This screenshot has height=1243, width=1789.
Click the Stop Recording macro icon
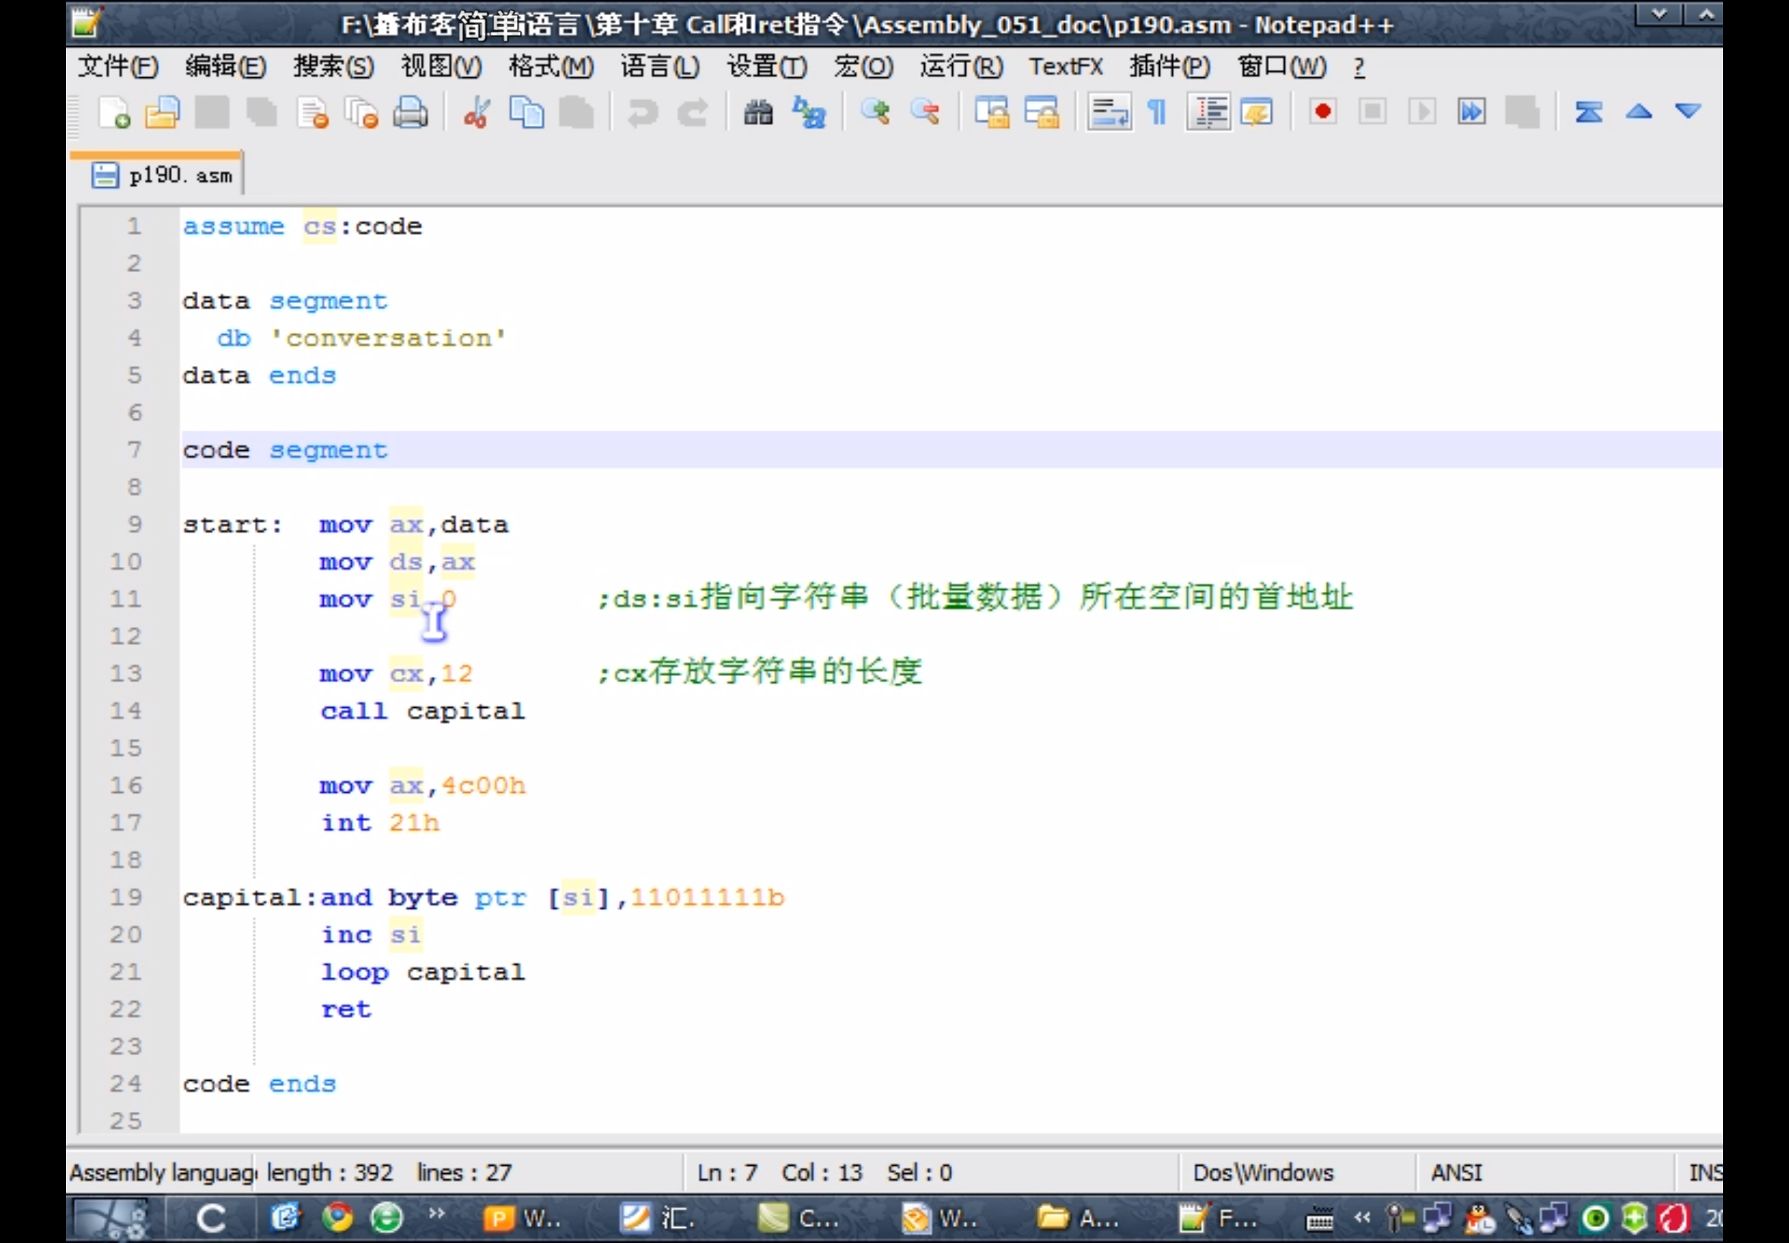pos(1372,112)
